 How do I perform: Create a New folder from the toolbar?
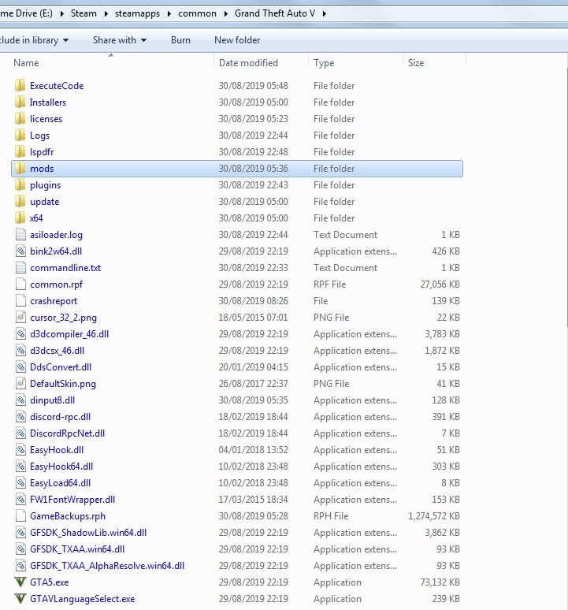click(x=236, y=40)
